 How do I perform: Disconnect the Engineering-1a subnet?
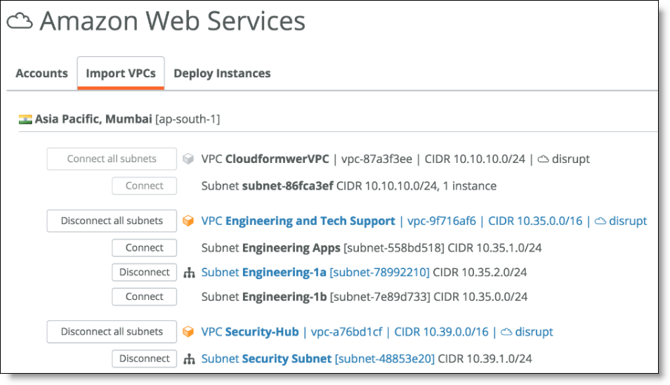pyautogui.click(x=145, y=272)
